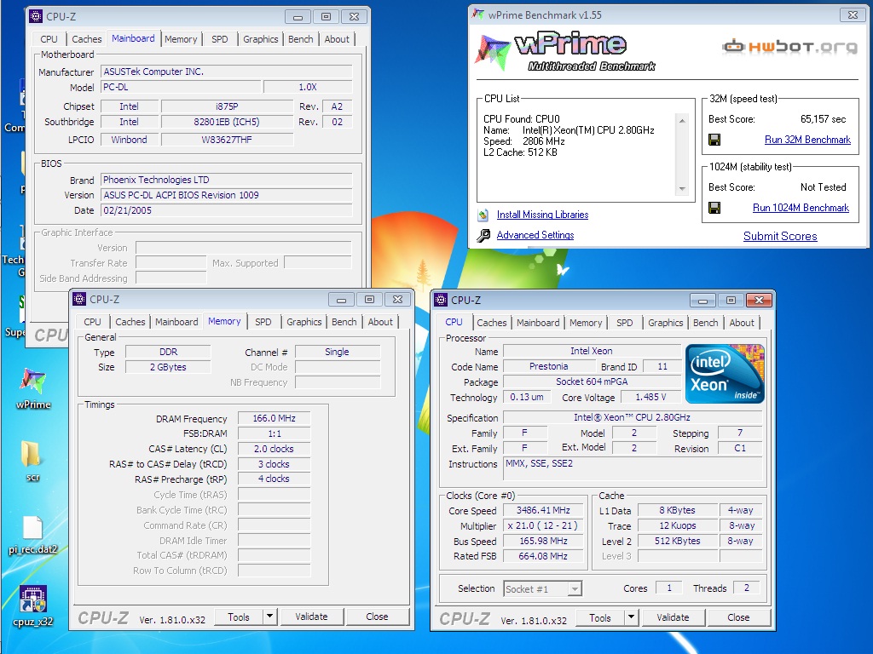The width and height of the screenshot is (873, 654).
Task: Click Submit Scores link
Action: 780,236
